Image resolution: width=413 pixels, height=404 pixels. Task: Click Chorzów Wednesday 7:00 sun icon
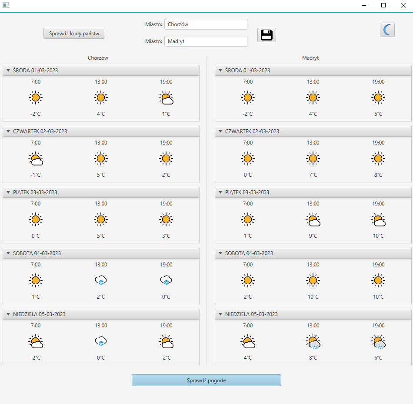click(36, 98)
